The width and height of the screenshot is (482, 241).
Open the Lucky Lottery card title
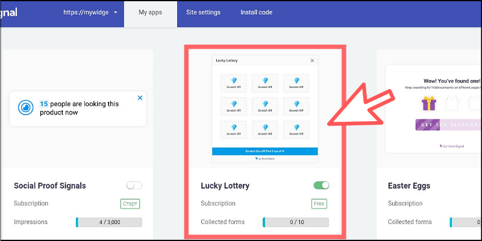pyautogui.click(x=225, y=186)
